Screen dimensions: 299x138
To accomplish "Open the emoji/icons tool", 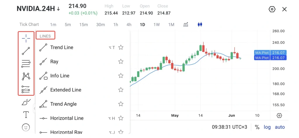I will pos(26,127).
